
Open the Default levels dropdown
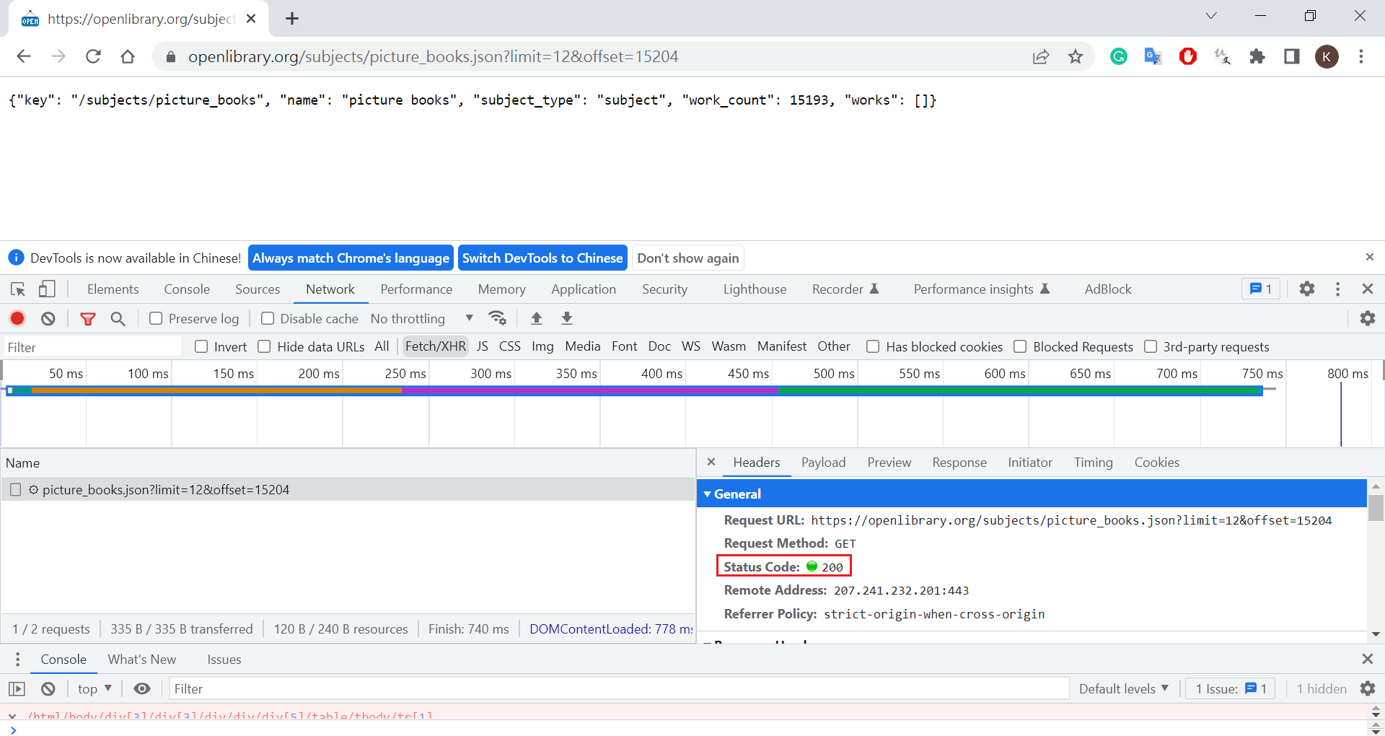(1123, 689)
